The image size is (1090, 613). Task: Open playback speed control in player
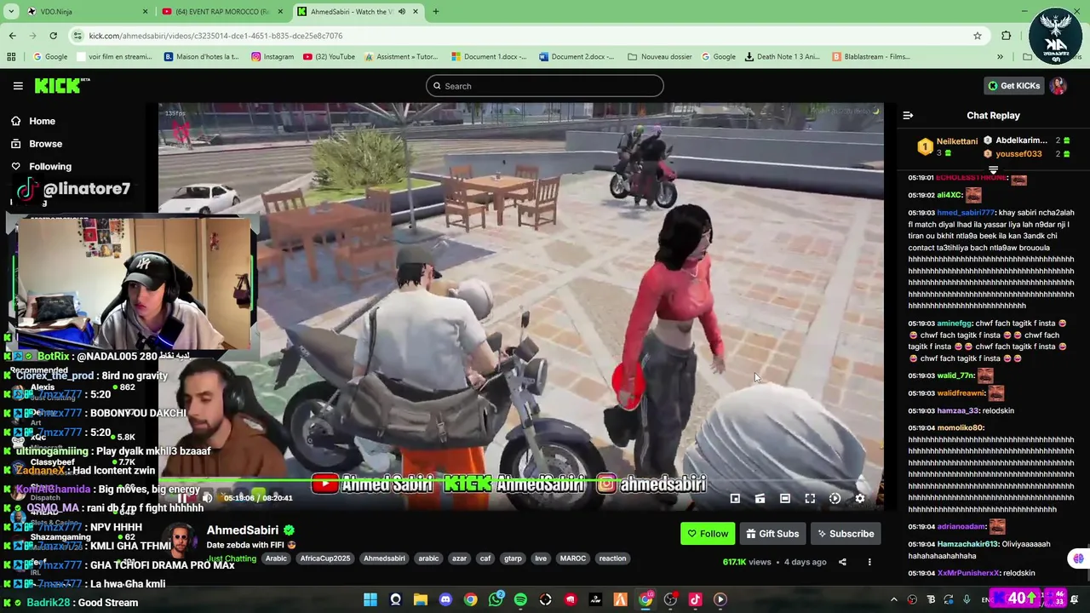point(835,499)
